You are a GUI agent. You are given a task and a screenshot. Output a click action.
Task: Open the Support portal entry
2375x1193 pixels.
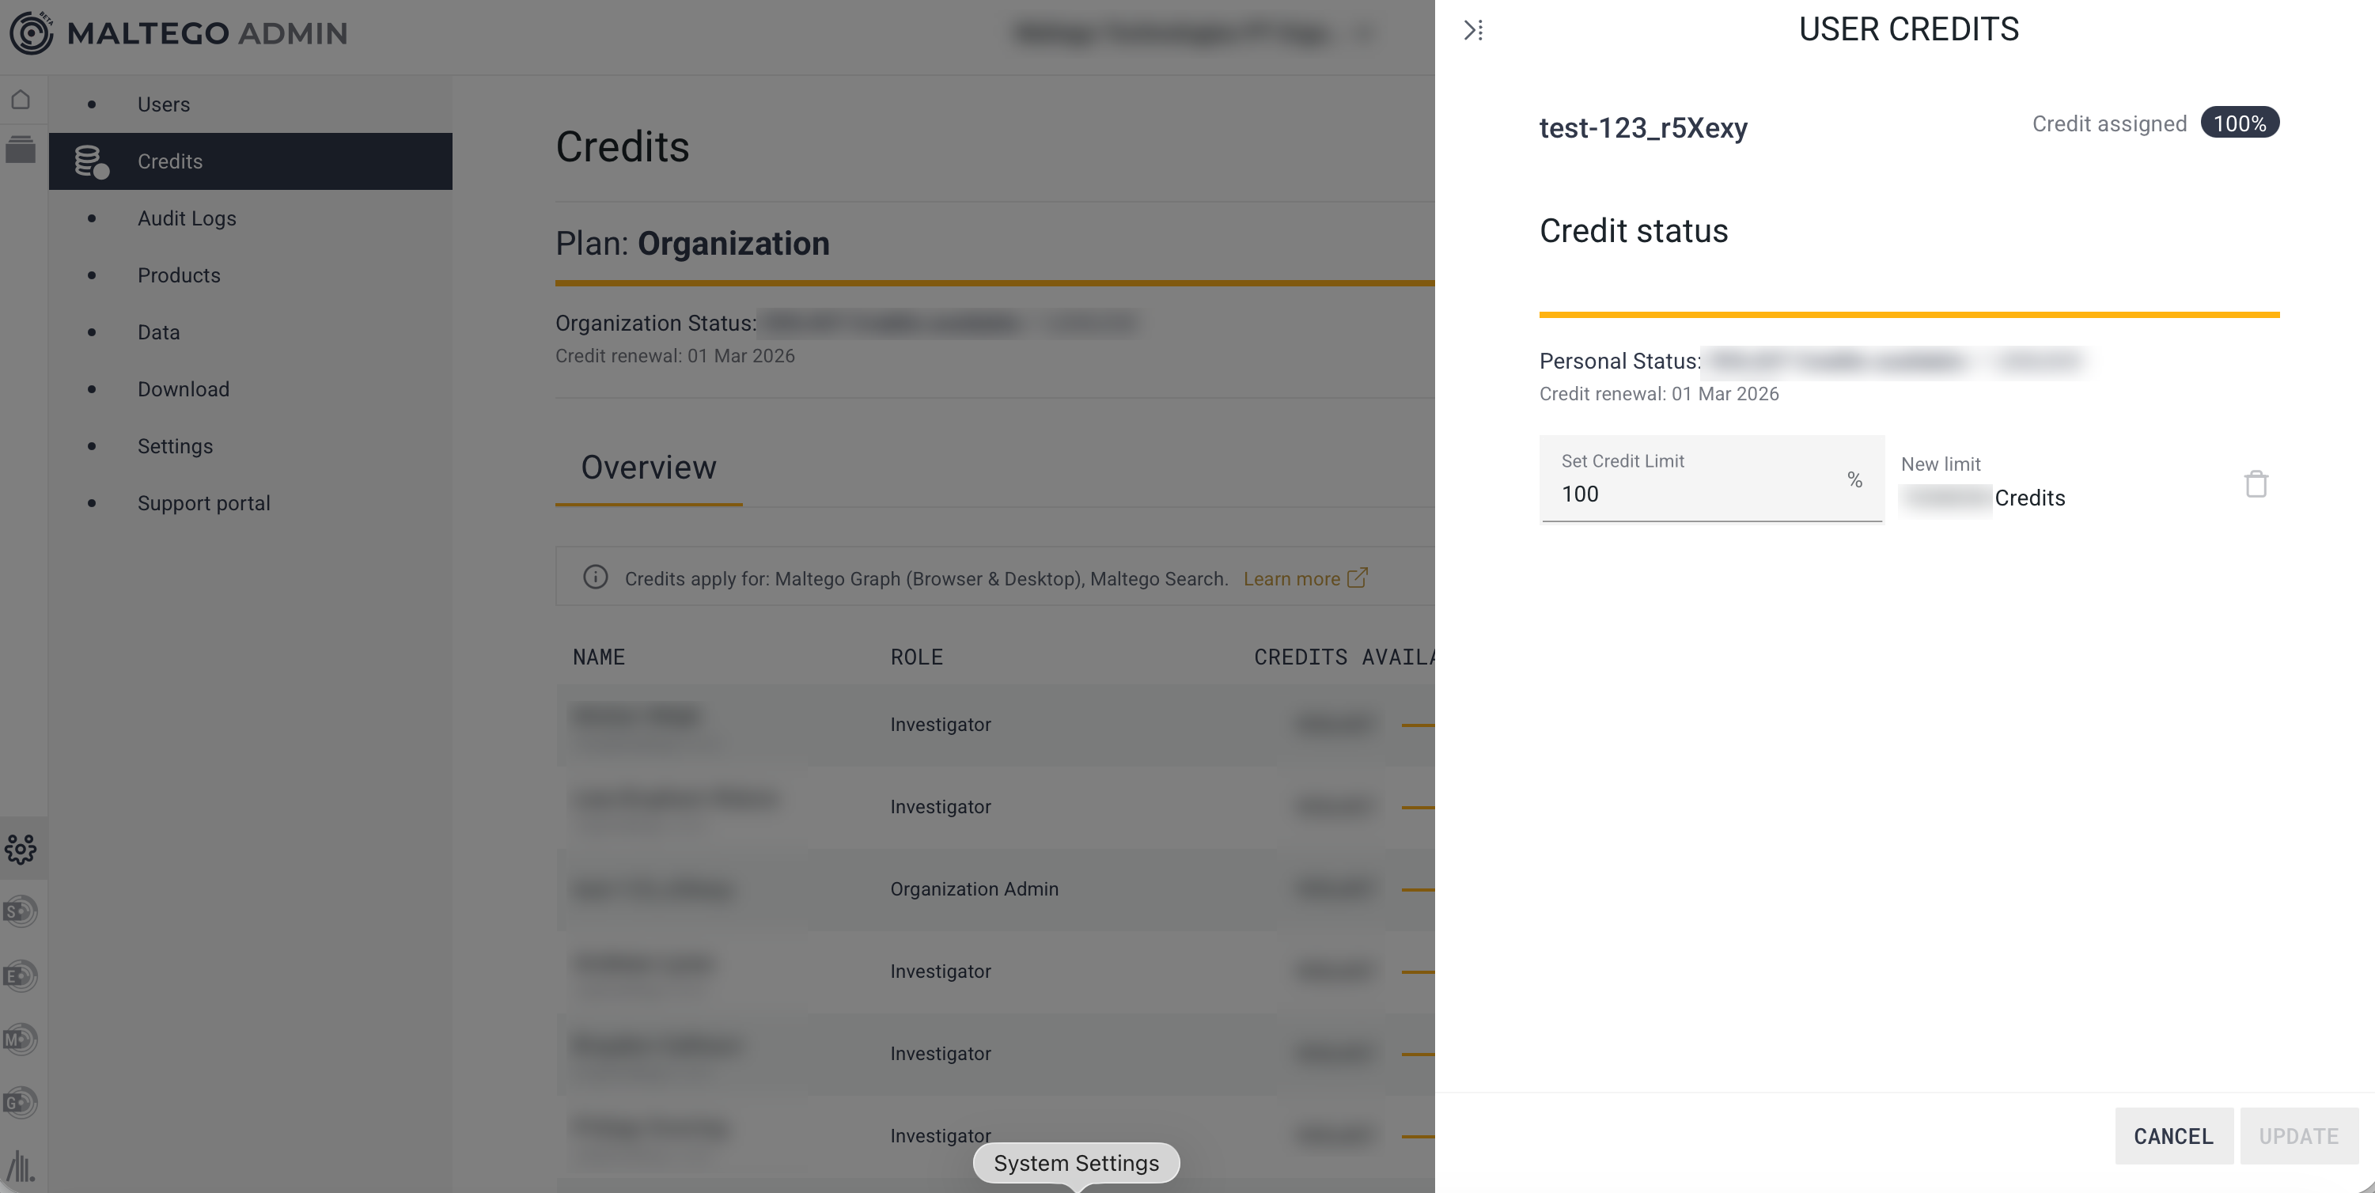click(204, 503)
